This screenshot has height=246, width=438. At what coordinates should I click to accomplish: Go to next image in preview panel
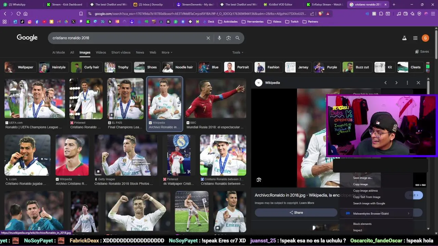click(x=396, y=83)
